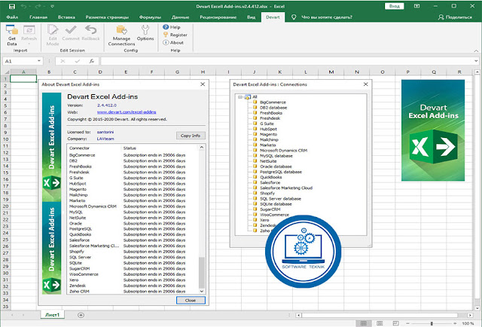The width and height of the screenshot is (482, 327).
Task: Click Close button in About dialog
Action: coord(191,300)
